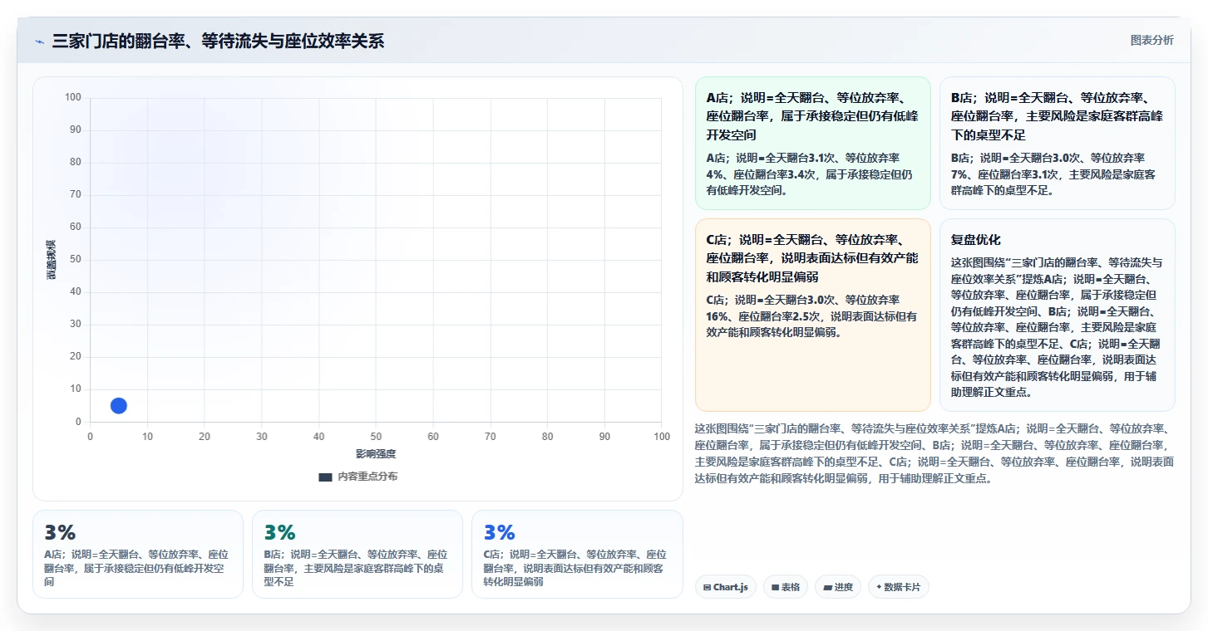Click the A店 detail text with 等位放弃率 4%
Viewport: 1208px width, 631px height.
(810, 174)
